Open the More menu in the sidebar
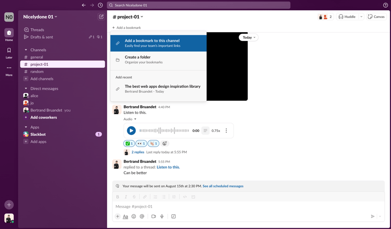This screenshot has width=391, height=229. pos(9,71)
